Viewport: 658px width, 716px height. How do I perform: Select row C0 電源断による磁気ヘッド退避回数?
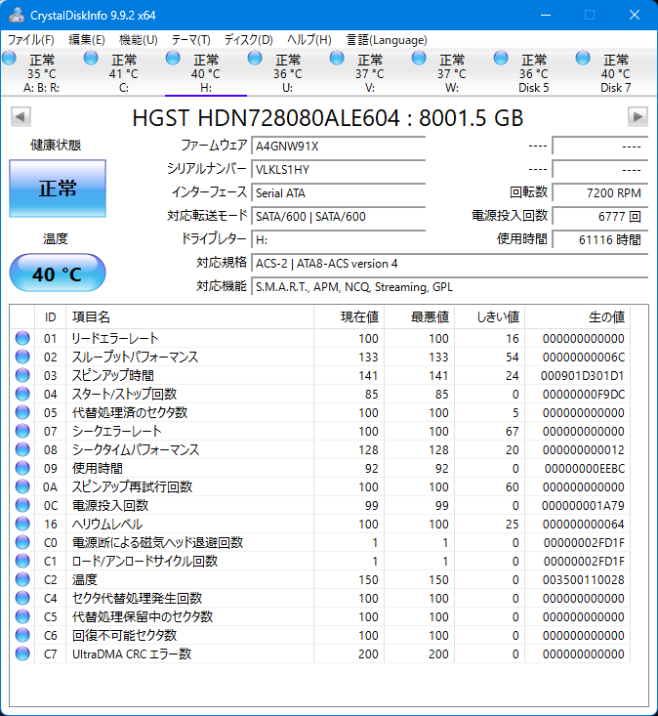[x=320, y=542]
